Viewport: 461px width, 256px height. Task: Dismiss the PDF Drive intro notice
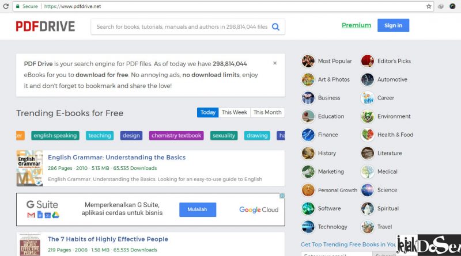click(x=275, y=63)
